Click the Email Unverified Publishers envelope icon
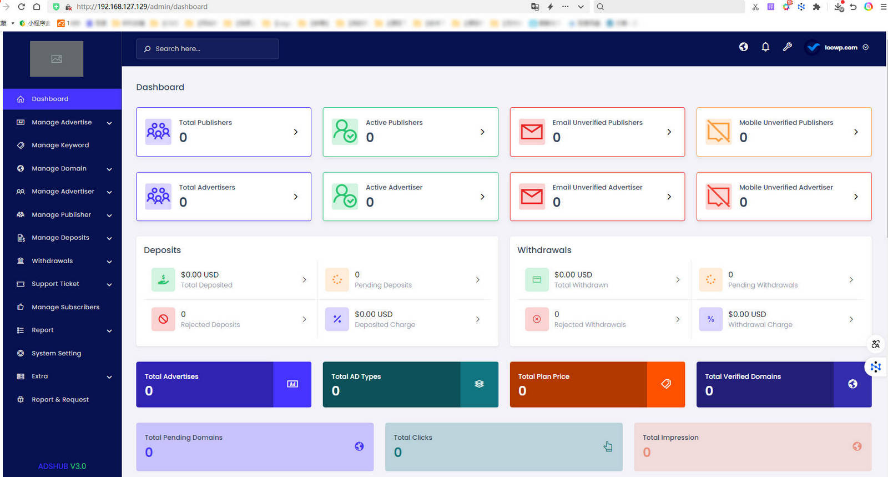Viewport: 888px width, 477px height. pos(532,132)
